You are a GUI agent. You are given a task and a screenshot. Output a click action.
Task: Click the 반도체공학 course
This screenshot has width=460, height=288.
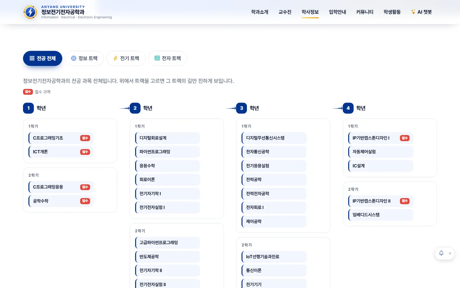click(x=167, y=257)
